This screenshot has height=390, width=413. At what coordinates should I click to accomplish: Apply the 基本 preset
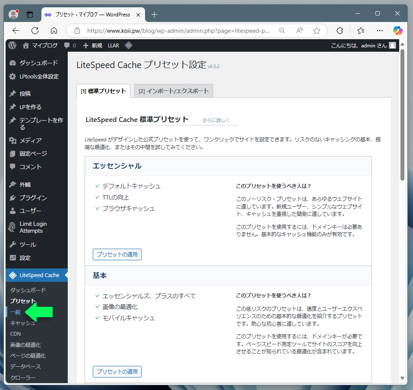coord(117,371)
